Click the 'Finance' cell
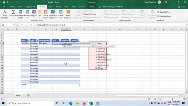This screenshot has height=106, width=188. coord(102,63)
